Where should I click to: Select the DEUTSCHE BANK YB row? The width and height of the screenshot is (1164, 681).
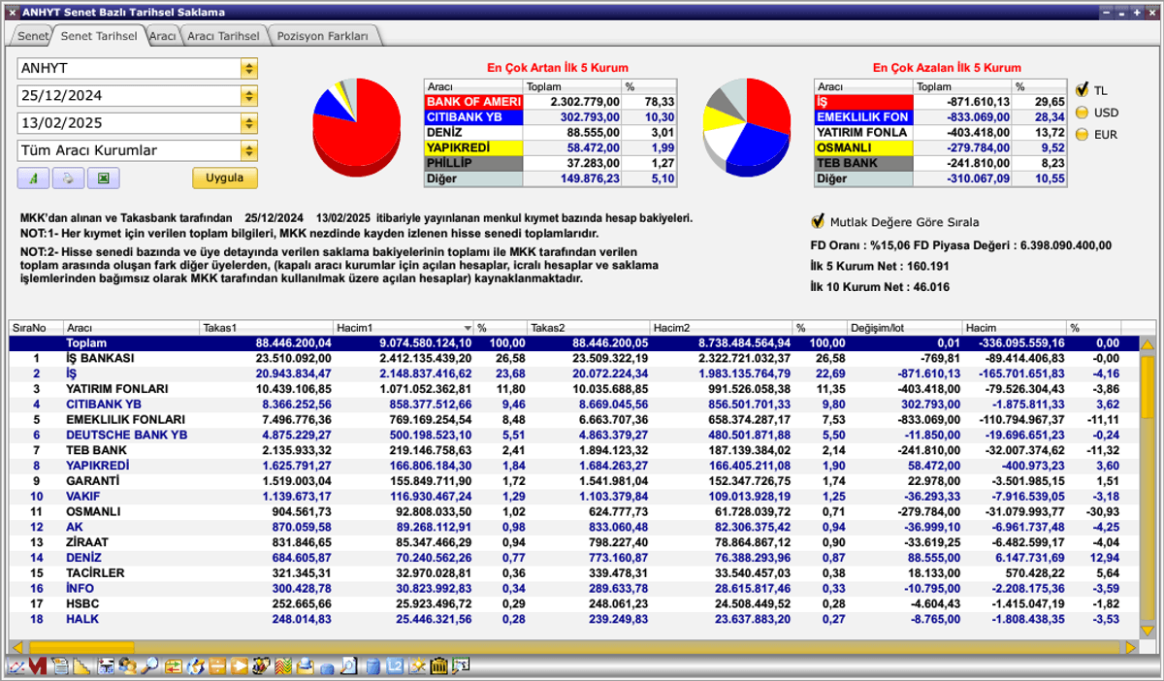coord(573,435)
